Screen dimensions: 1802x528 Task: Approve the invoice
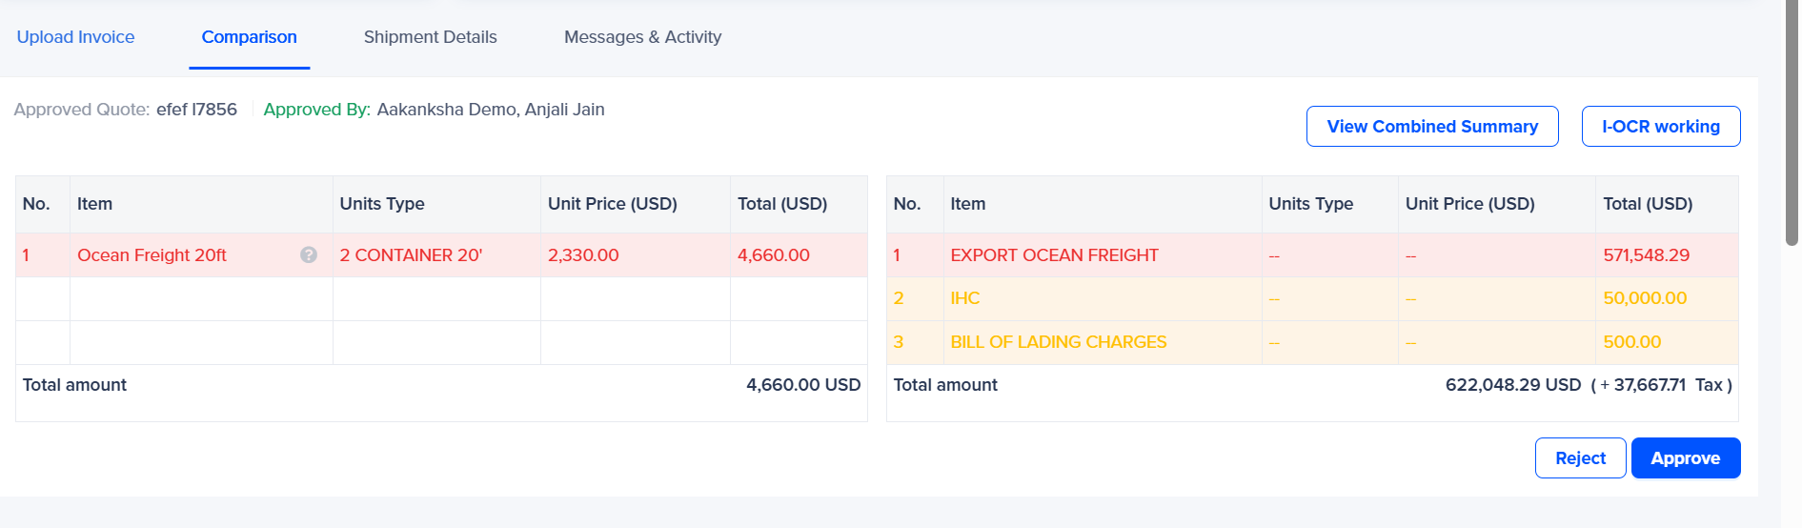click(1685, 458)
